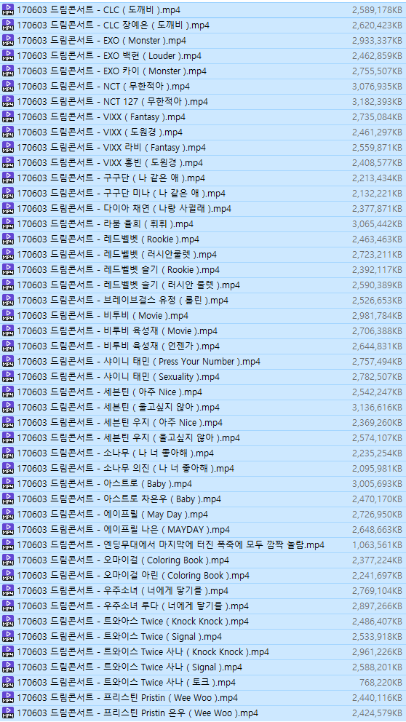The height and width of the screenshot is (722, 406).
Task: Click the size value 3,136,616KB
Action: 377,407
